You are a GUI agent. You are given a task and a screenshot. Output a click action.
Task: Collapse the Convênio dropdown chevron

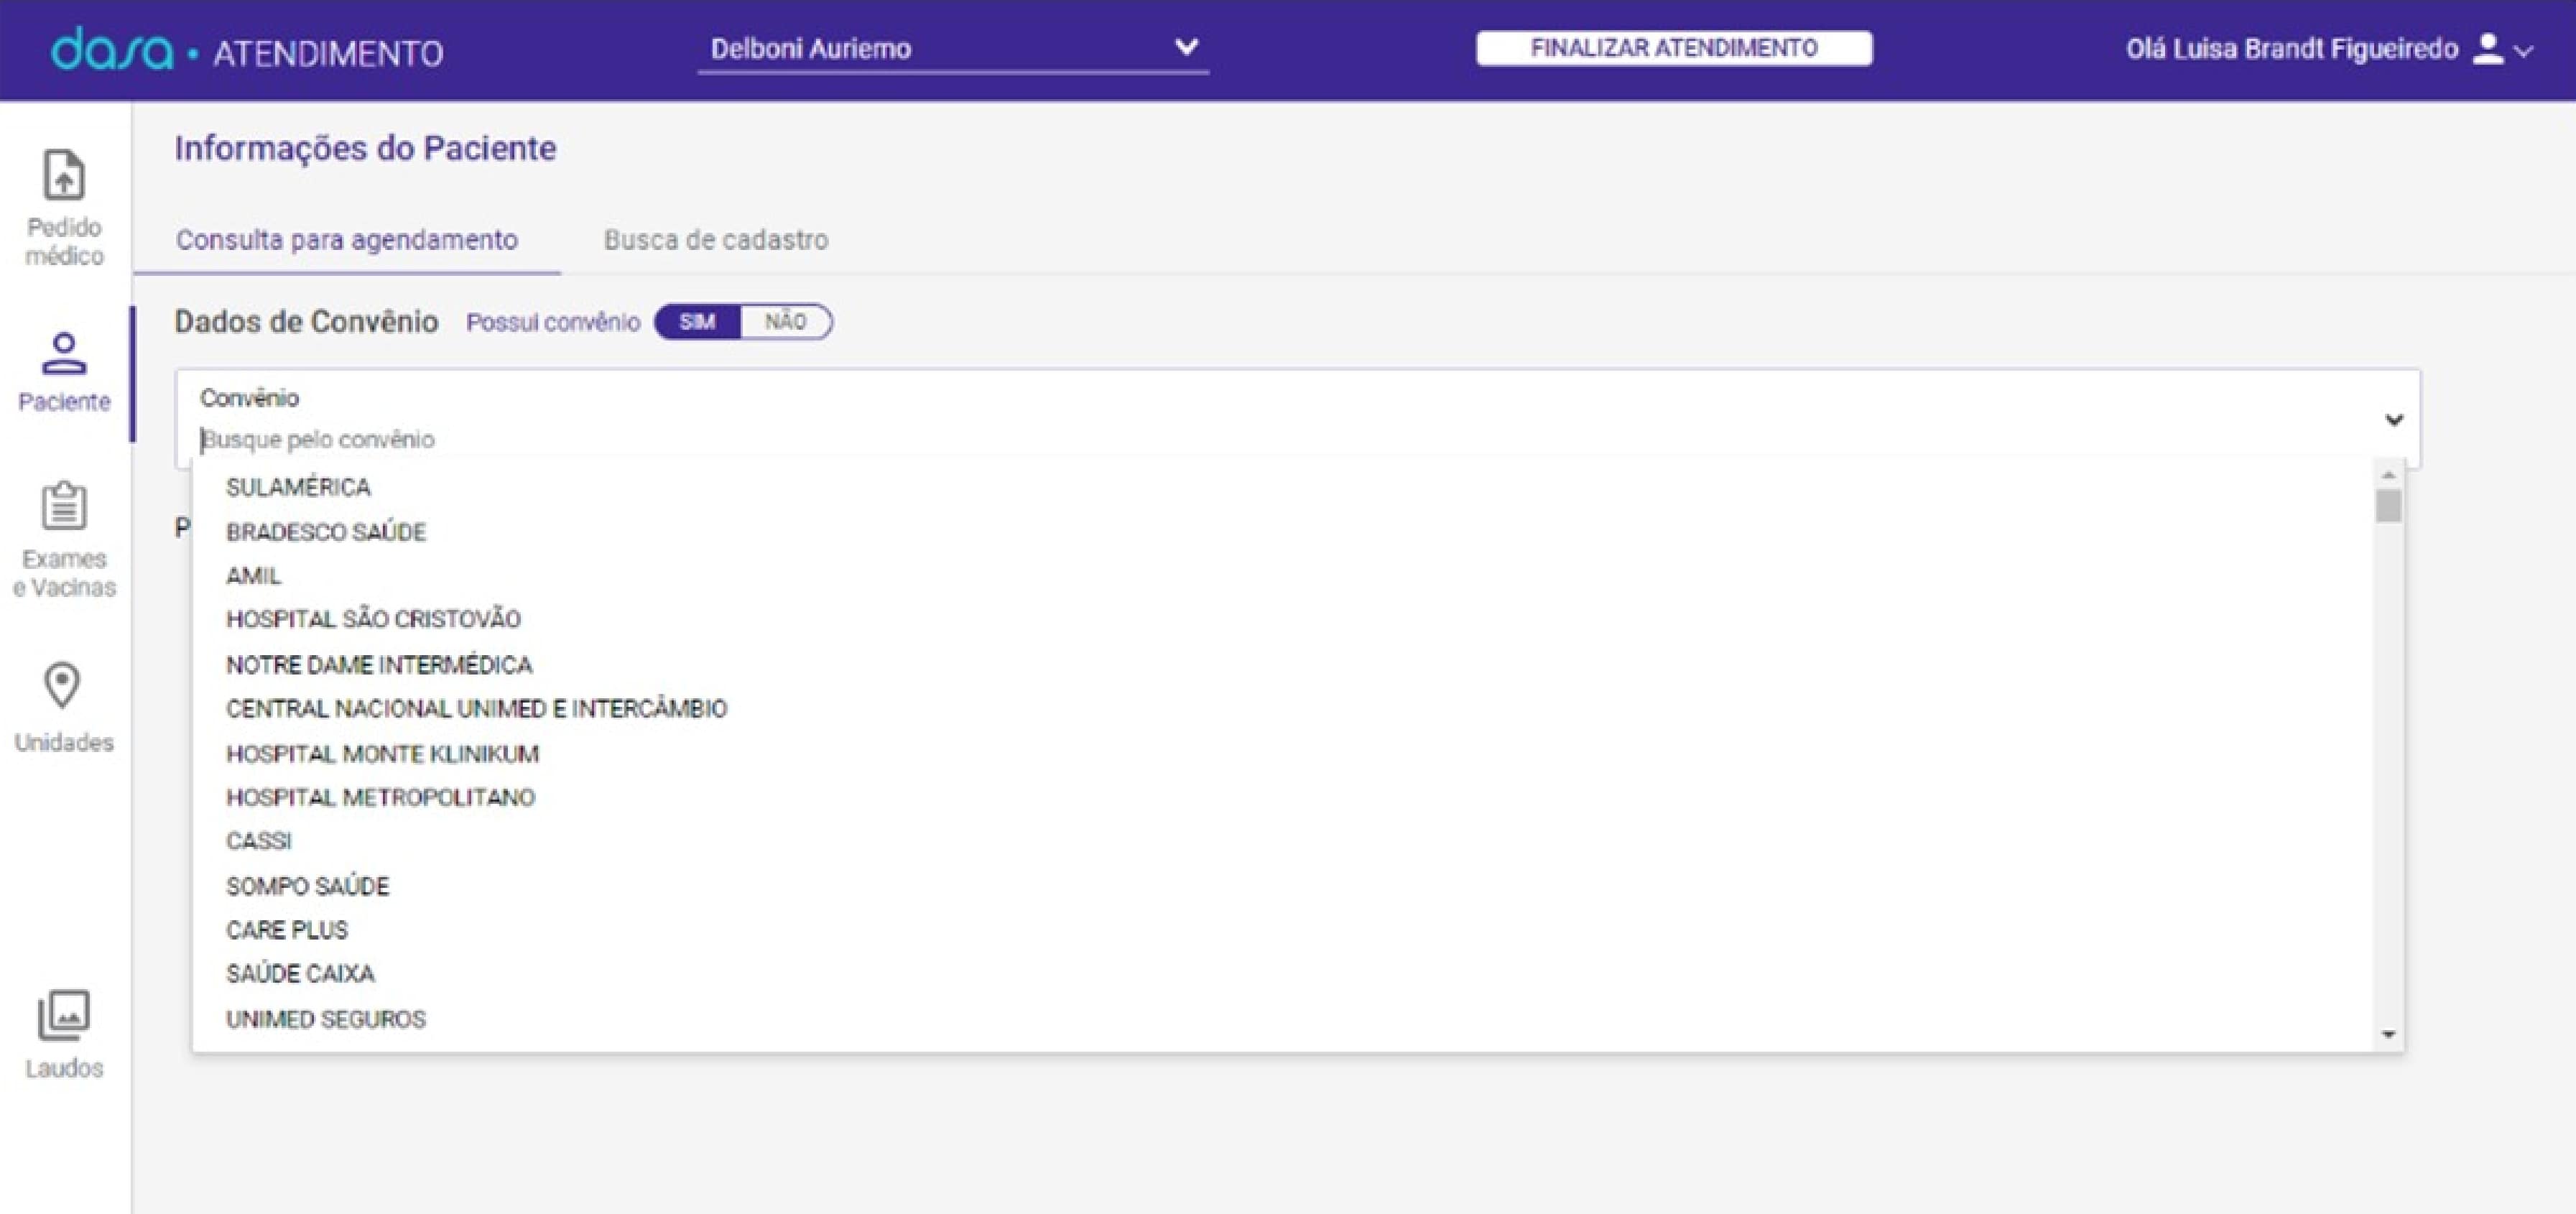click(2394, 420)
